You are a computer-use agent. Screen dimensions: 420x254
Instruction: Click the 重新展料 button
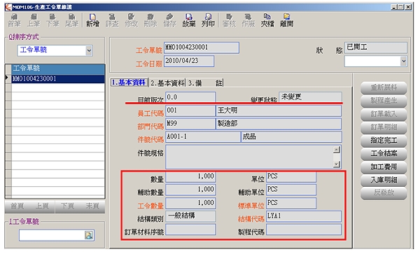(x=384, y=87)
